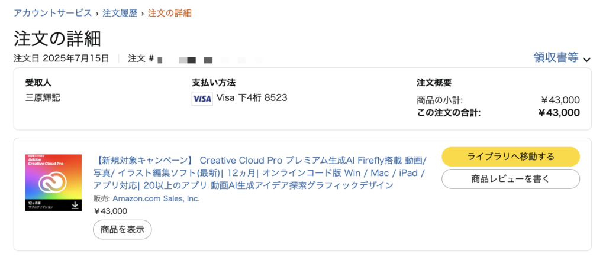
Task: Click the 商品を表示 button
Action: click(x=122, y=230)
